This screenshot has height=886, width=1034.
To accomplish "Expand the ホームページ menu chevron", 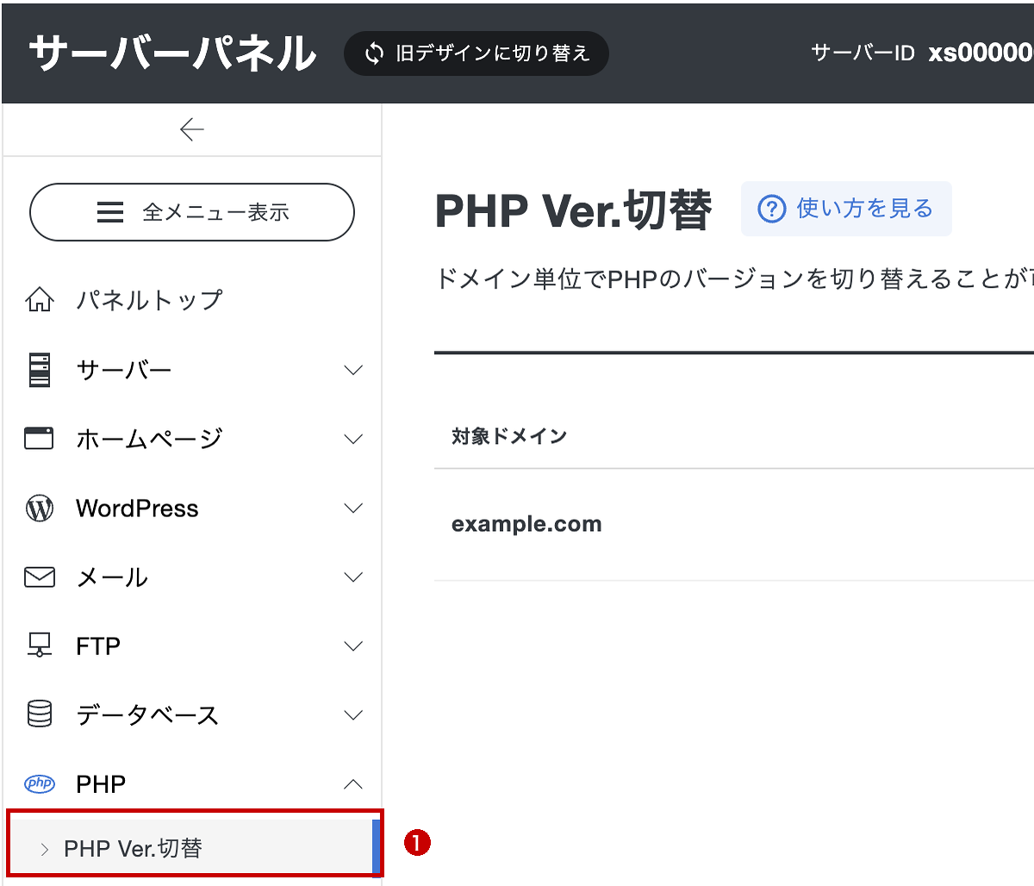I will click(x=353, y=439).
